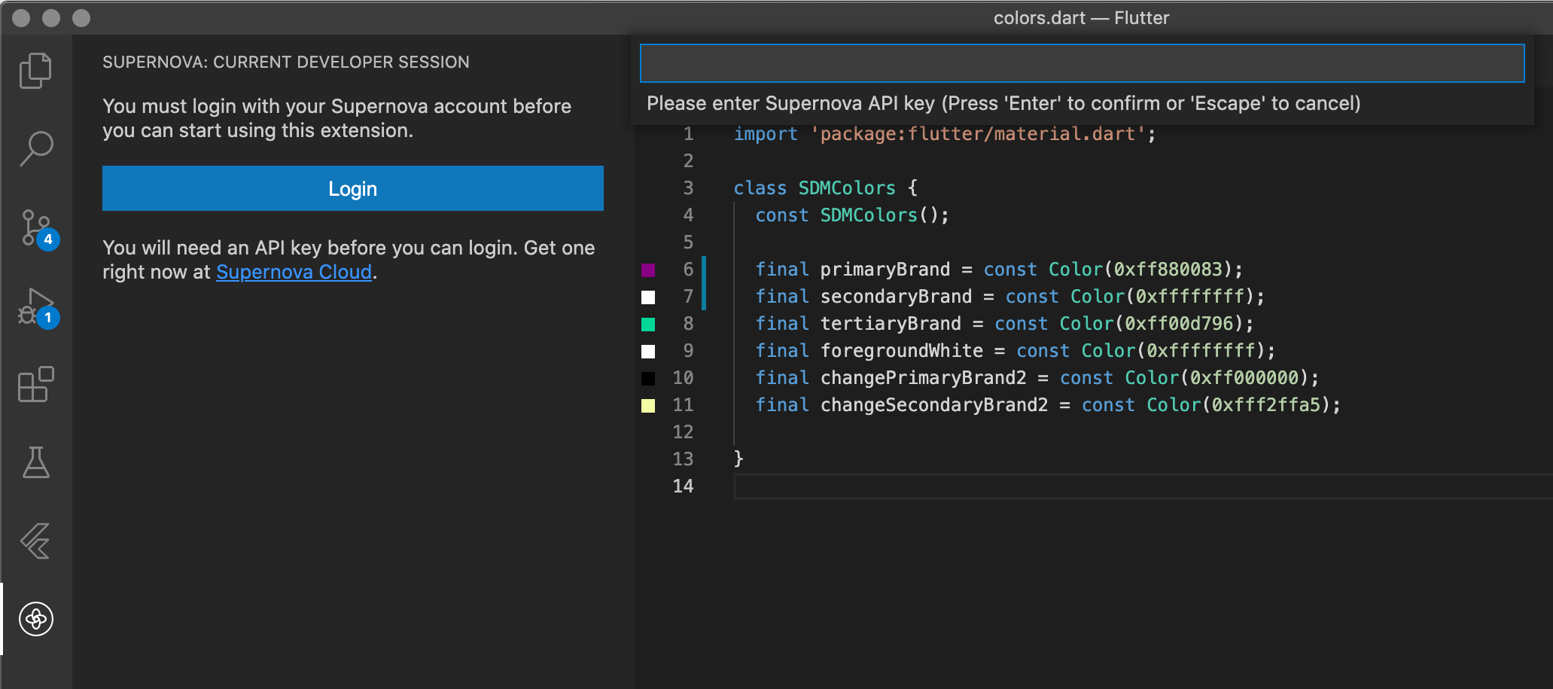Select the Supernova activity bar icon
This screenshot has width=1553, height=689.
tap(35, 619)
